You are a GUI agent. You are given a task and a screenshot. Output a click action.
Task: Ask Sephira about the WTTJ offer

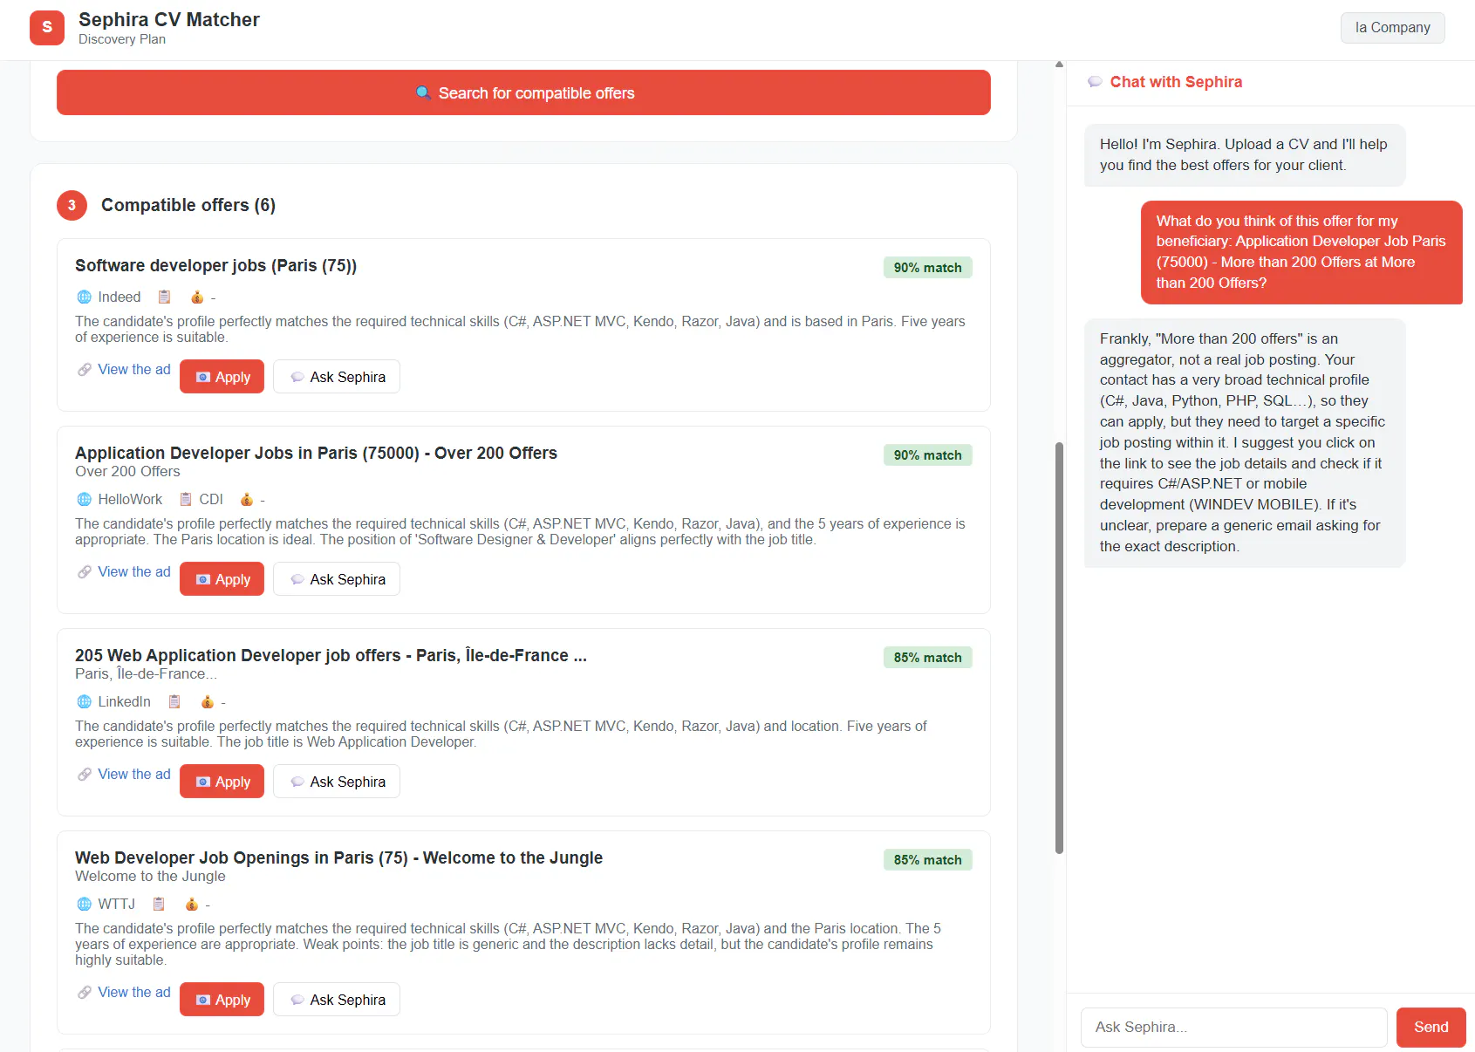[337, 1000]
